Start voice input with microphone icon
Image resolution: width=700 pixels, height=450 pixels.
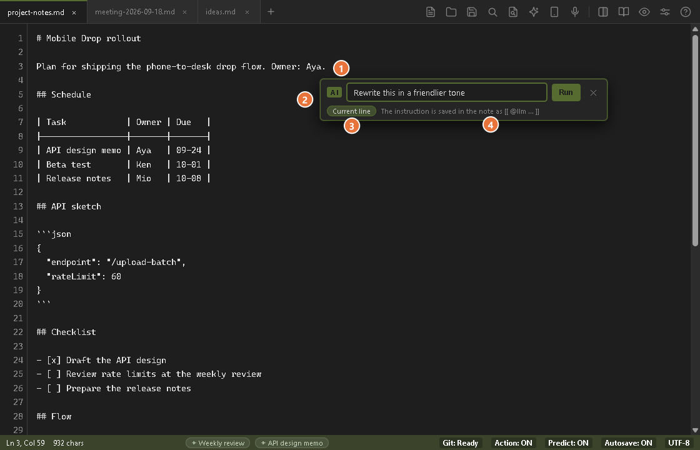tap(575, 12)
